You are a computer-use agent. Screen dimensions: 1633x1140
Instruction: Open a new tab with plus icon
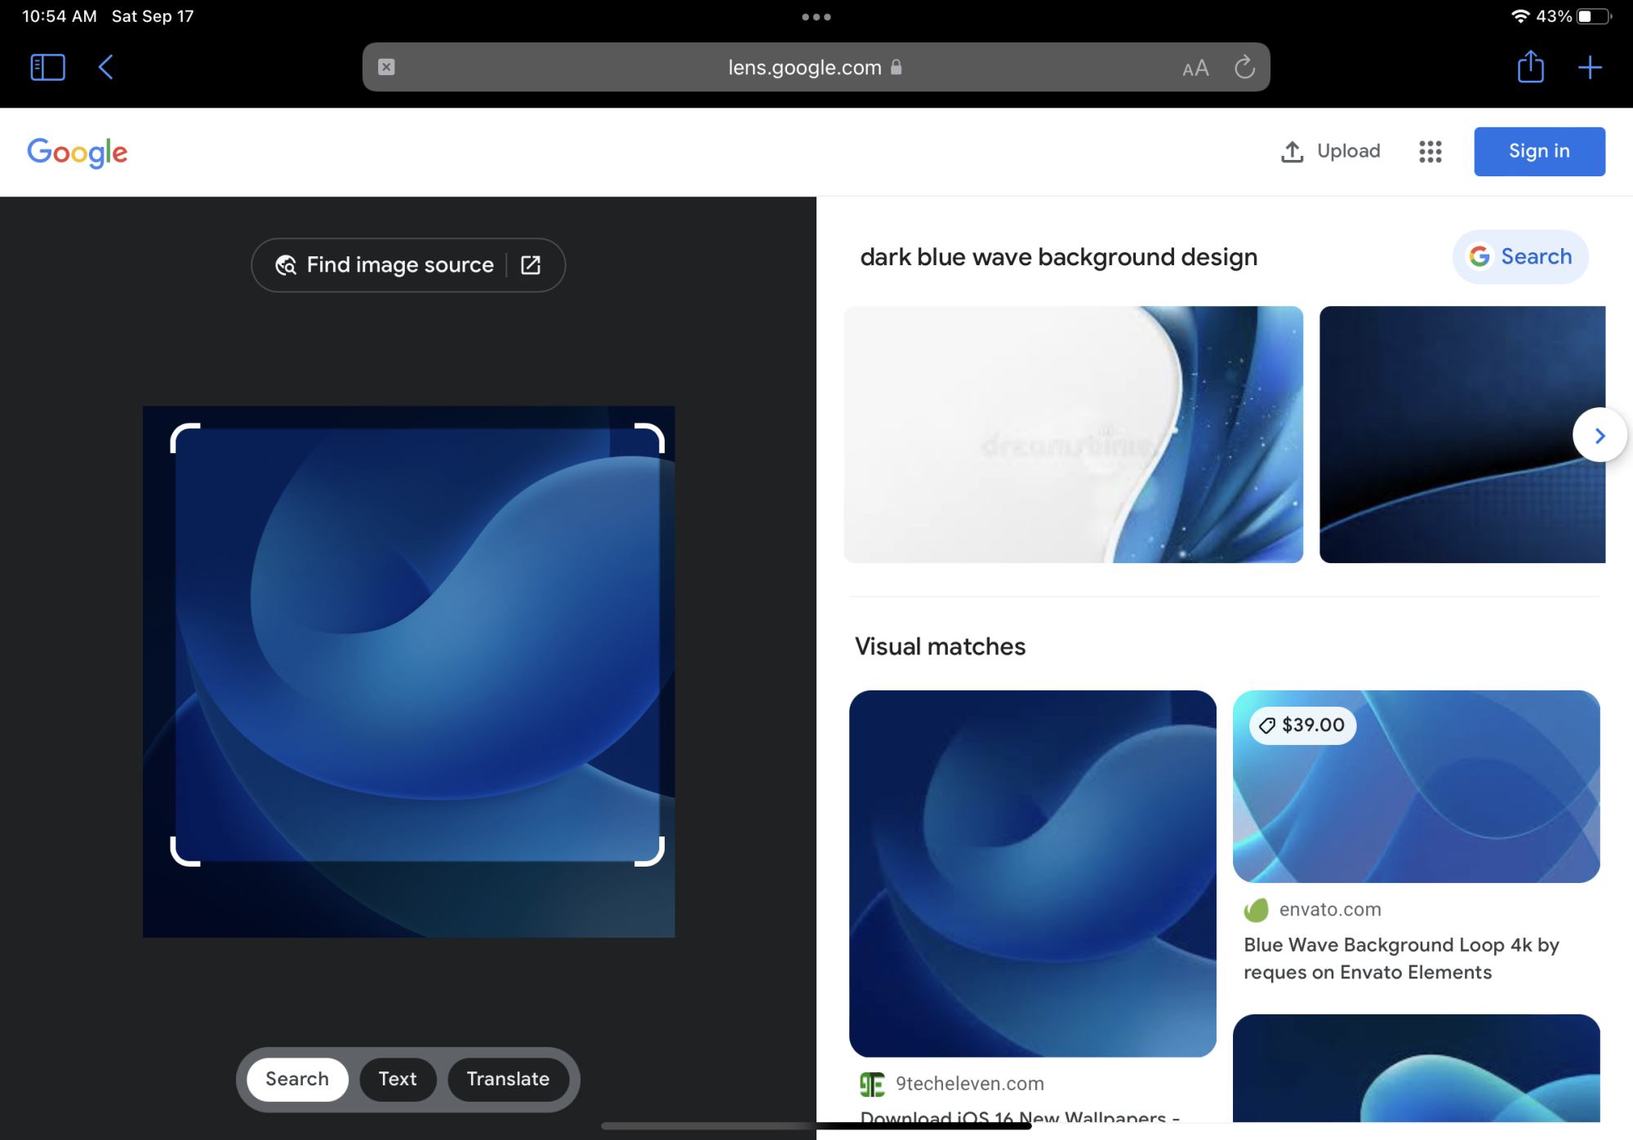(x=1590, y=67)
